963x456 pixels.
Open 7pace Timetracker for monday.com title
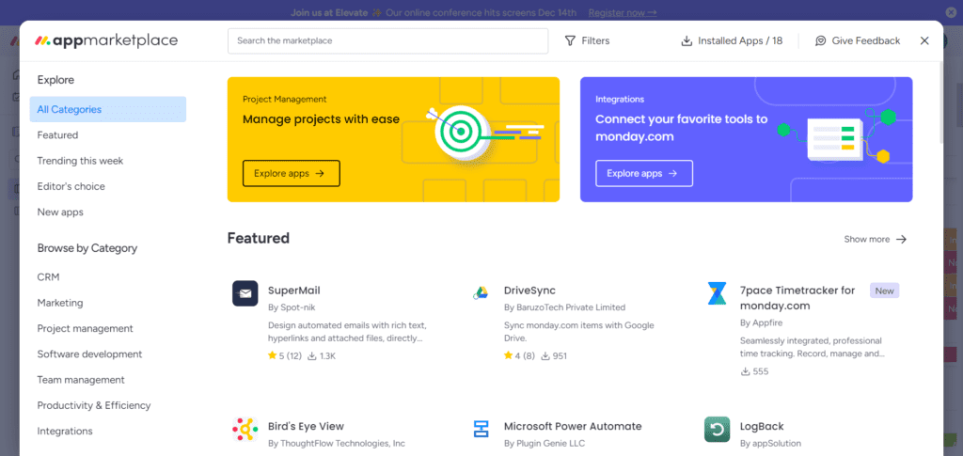797,298
